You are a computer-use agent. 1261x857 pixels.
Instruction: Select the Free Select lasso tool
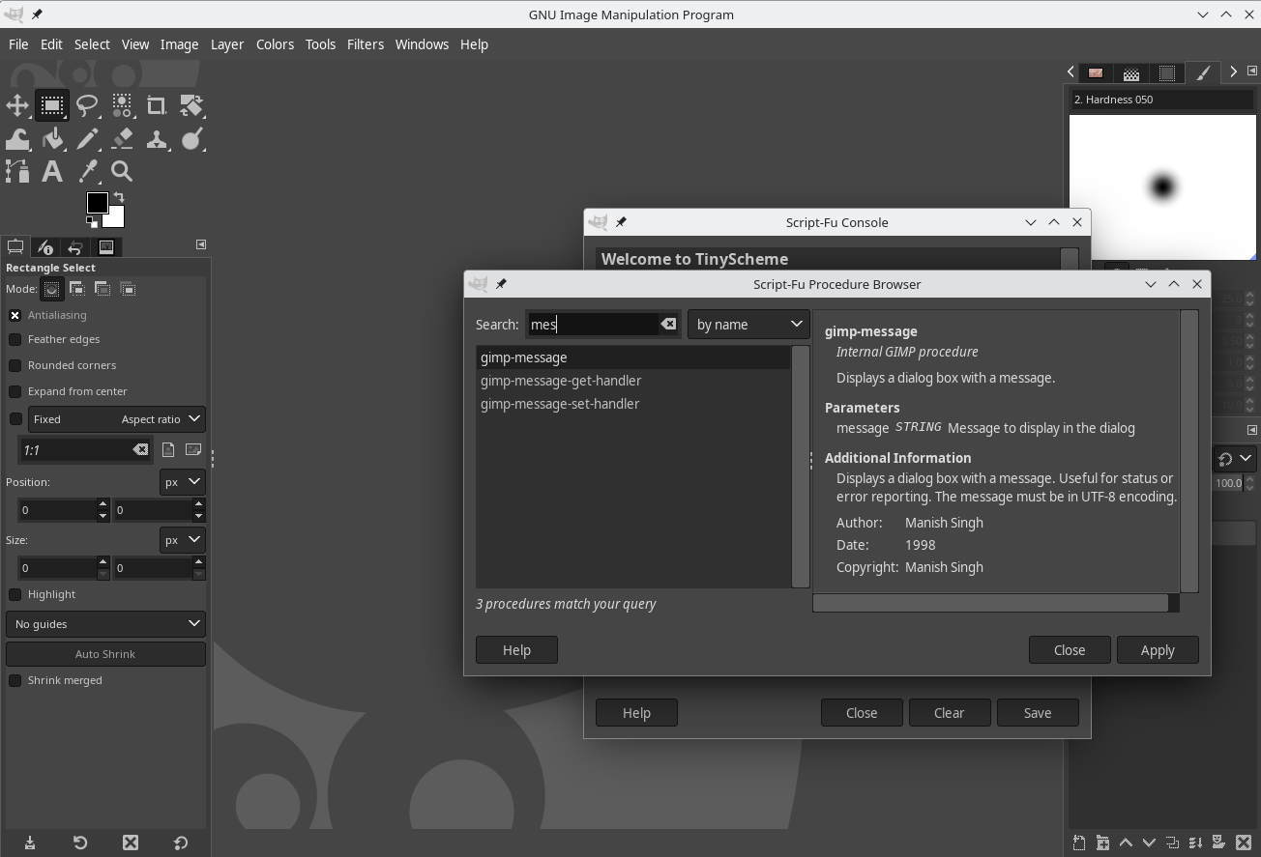tap(87, 105)
